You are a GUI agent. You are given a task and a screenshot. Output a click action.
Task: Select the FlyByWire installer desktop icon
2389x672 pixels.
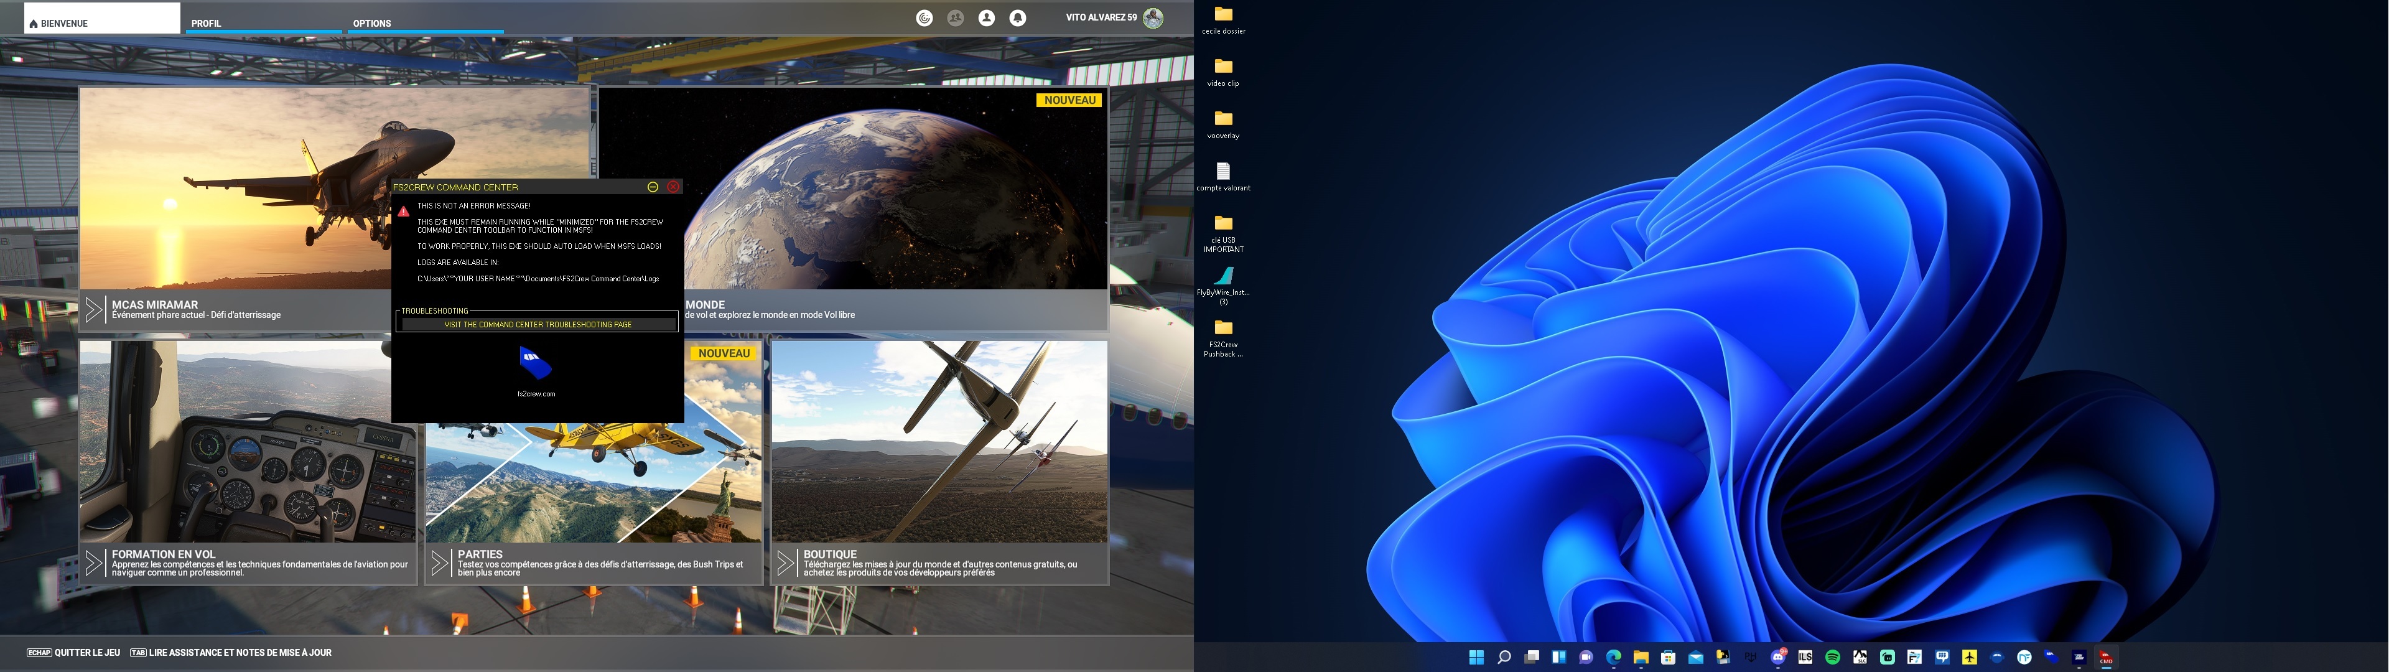tap(1223, 286)
